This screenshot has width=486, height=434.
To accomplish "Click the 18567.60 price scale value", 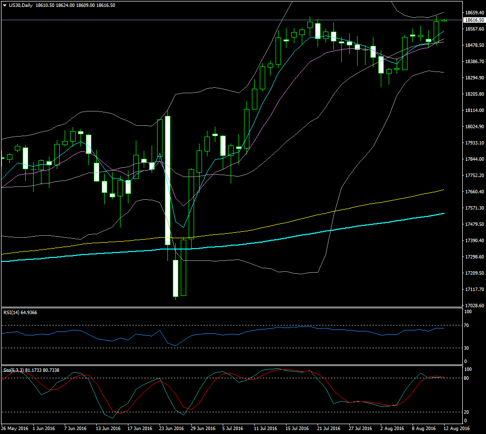I will coord(475,29).
